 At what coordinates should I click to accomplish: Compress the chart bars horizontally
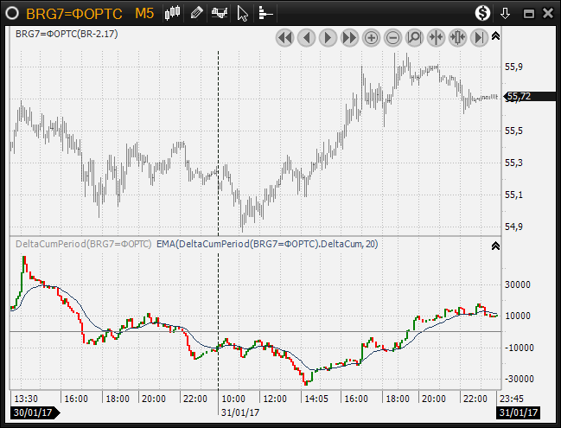[x=436, y=37]
